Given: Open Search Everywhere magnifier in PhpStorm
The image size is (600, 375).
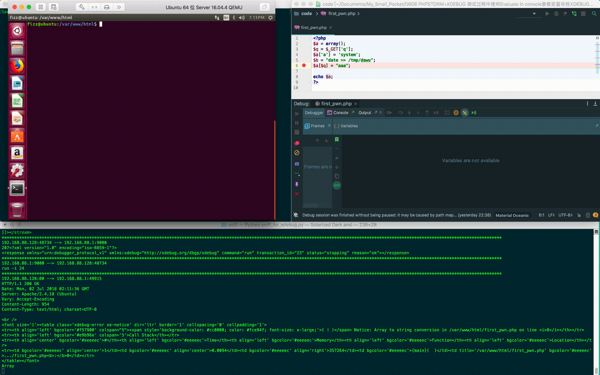Looking at the screenshot, I should point(594,14).
